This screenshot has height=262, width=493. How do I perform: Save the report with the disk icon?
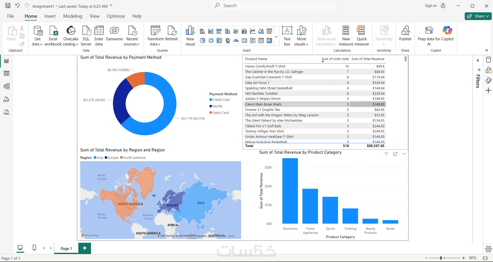pyautogui.click(x=8, y=6)
